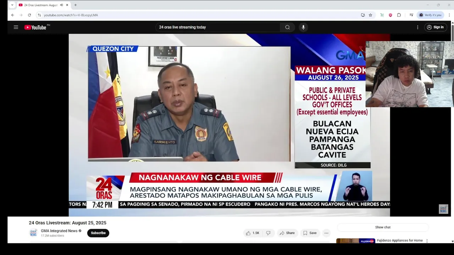Open the media controls icon

click(411, 15)
